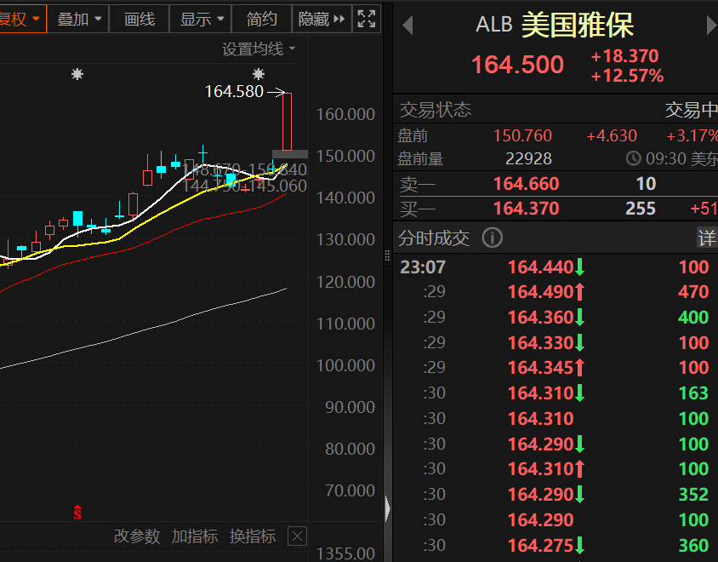Click the 分时成交 info icon
Image resolution: width=718 pixels, height=562 pixels.
(x=493, y=238)
